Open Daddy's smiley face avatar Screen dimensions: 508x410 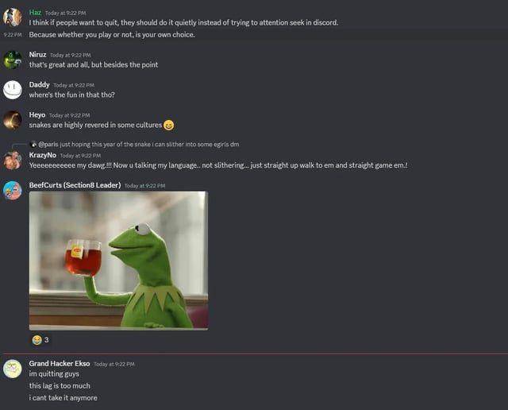[x=13, y=90]
